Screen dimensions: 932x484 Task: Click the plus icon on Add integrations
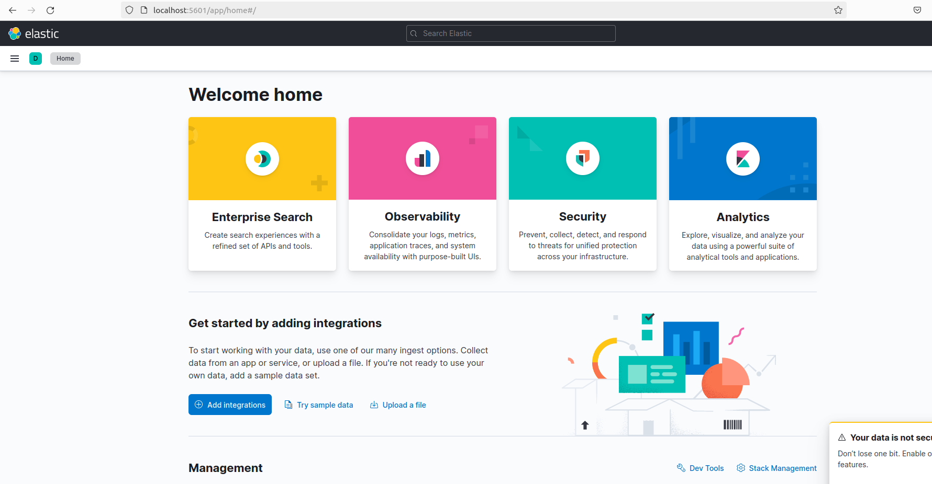coord(199,405)
